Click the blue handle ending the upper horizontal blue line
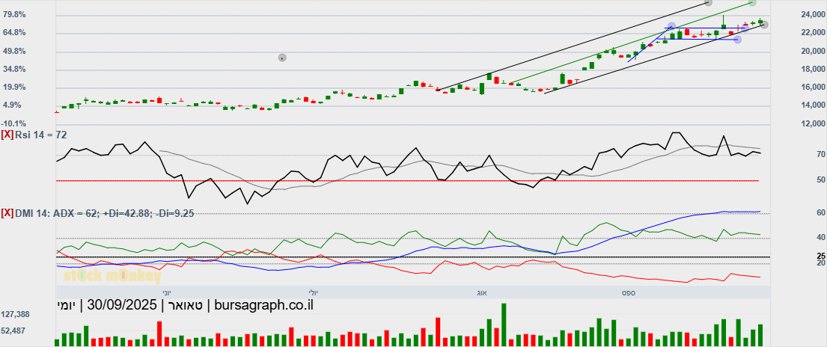The width and height of the screenshot is (827, 347). click(x=745, y=28)
